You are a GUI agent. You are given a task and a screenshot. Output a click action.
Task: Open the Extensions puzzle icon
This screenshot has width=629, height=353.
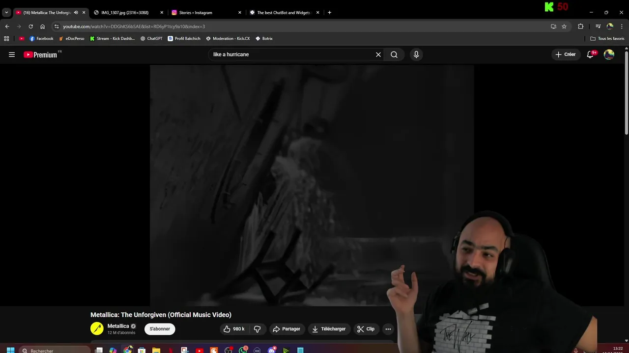580,26
